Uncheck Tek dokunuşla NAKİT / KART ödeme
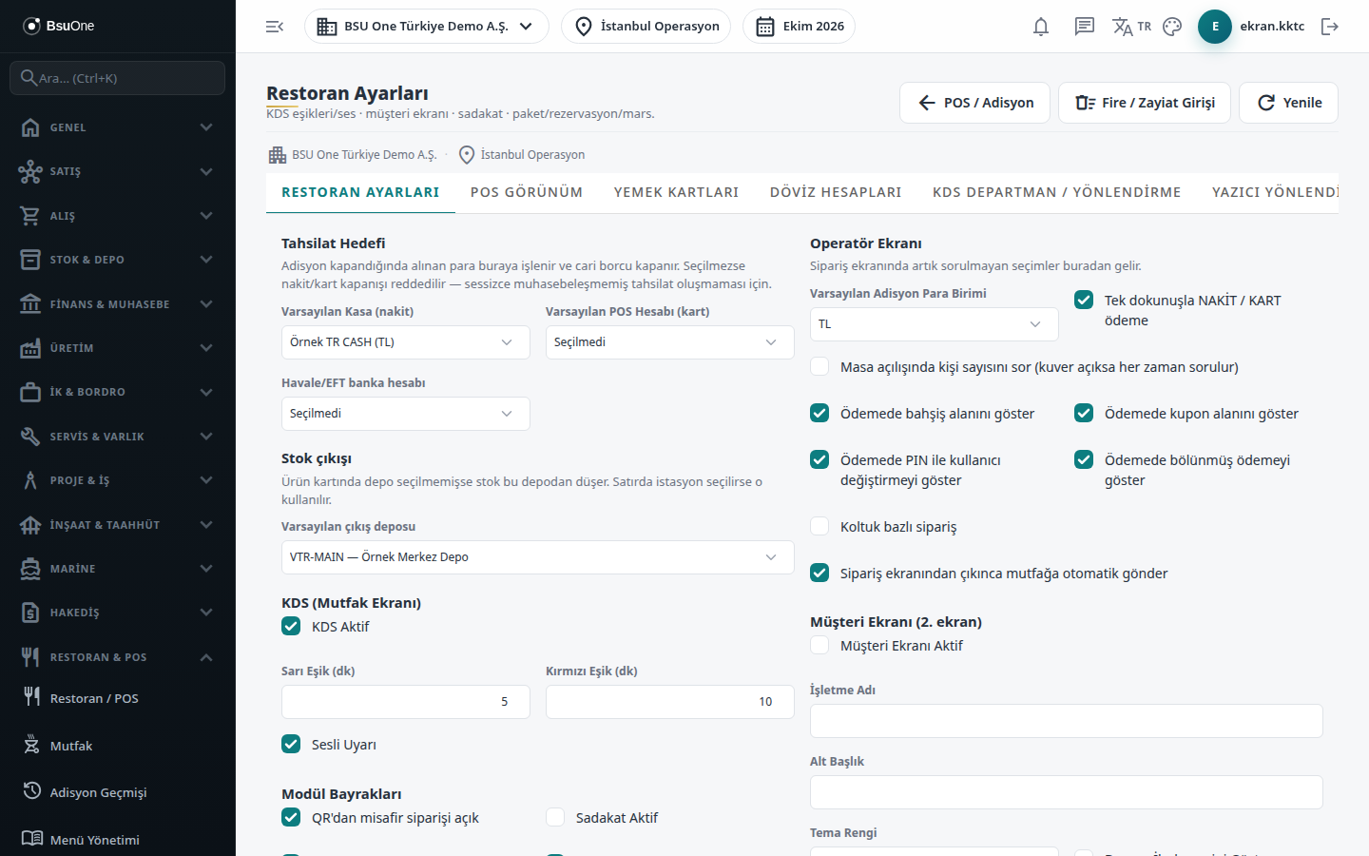Viewport: 1369px width, 856px height. [x=1084, y=300]
